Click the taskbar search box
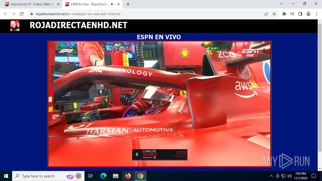Screen dimensions: 322x181 click(48, 176)
